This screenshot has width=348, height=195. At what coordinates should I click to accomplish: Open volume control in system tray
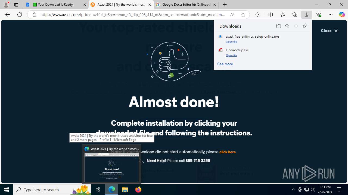coord(313,190)
